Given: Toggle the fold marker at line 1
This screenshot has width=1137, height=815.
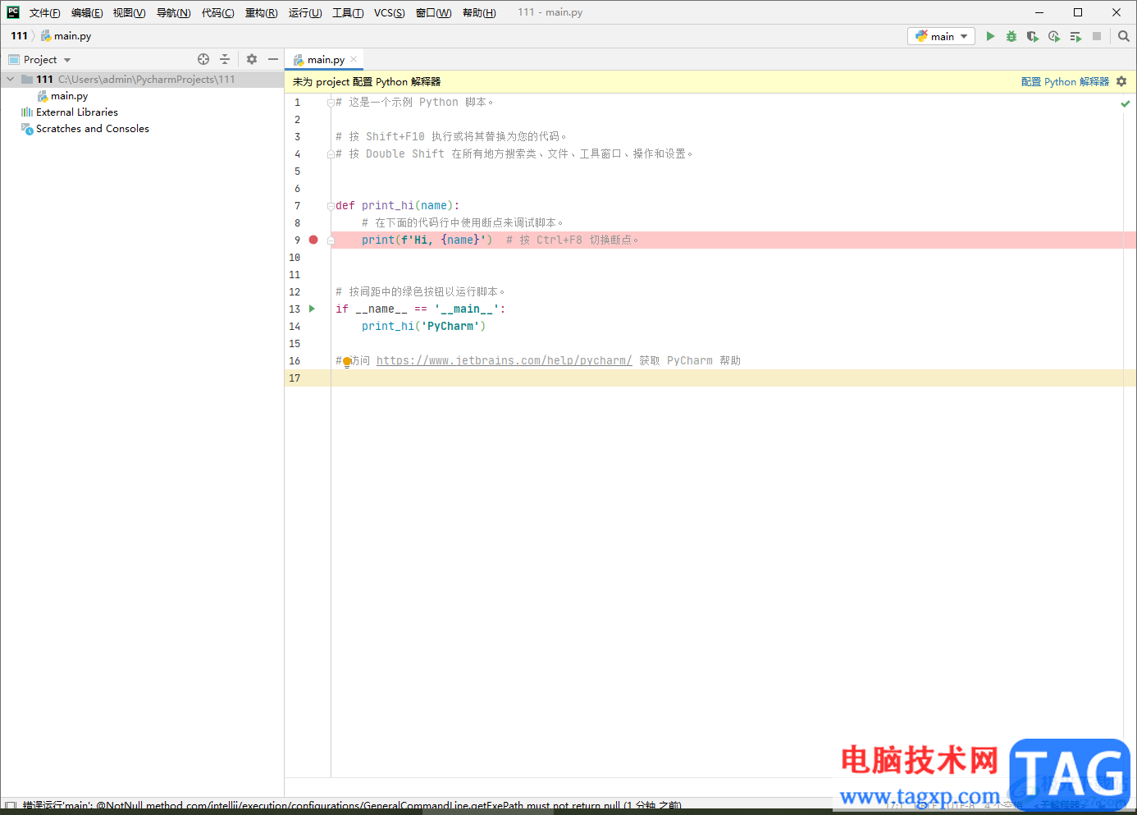Looking at the screenshot, I should (330, 103).
